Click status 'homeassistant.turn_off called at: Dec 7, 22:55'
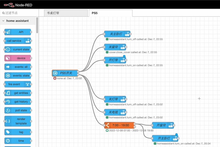This screenshot has width=220, height=147. coord(136,39)
